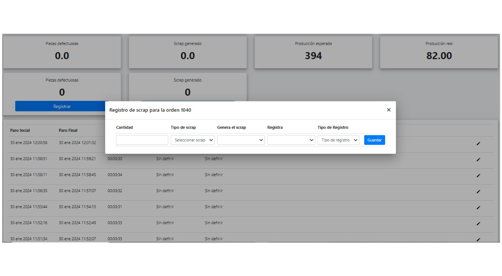Select the Producción esperada card

(313, 52)
